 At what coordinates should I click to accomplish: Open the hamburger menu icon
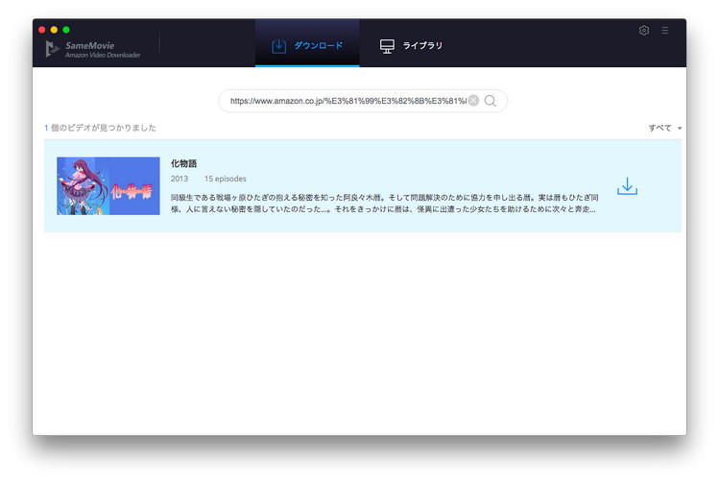665,31
